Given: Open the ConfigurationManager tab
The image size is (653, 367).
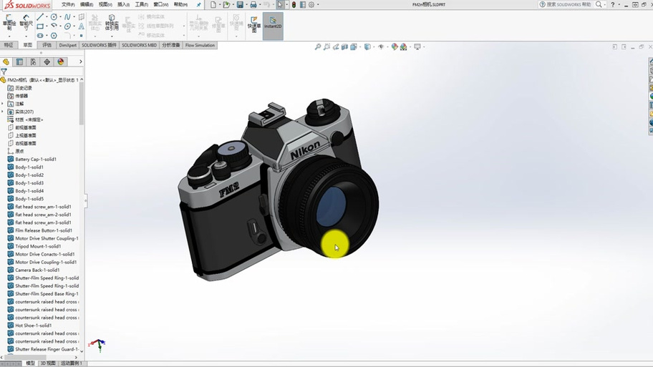Looking at the screenshot, I should [x=34, y=62].
